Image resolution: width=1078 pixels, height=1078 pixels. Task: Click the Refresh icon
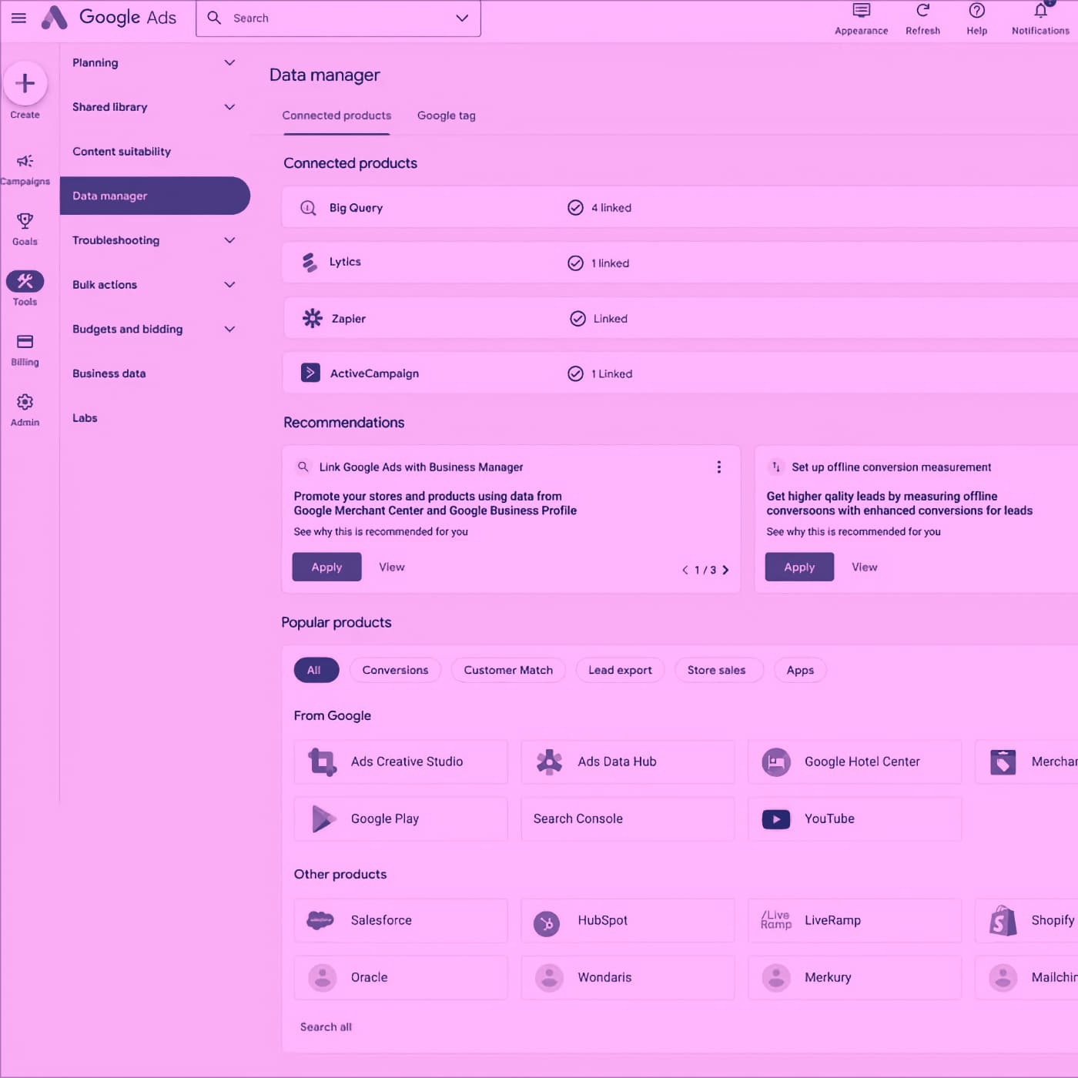click(922, 10)
